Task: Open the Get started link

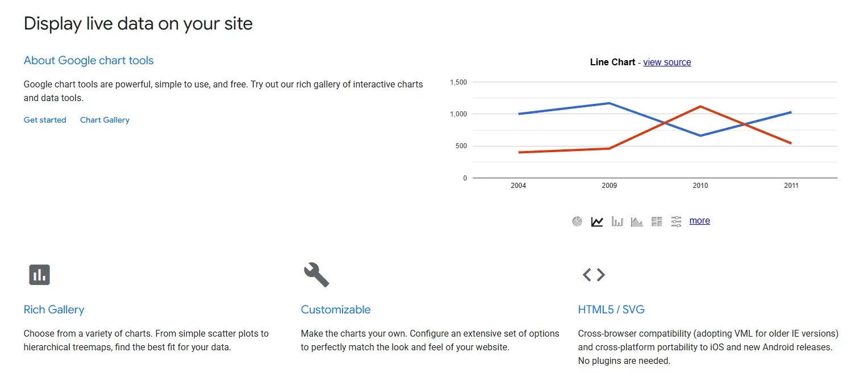Action: (x=45, y=120)
